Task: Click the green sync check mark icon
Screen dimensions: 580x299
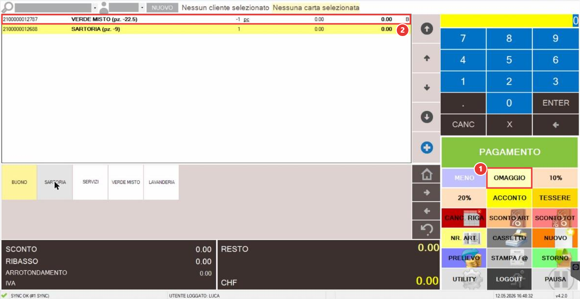Action: click(4, 295)
